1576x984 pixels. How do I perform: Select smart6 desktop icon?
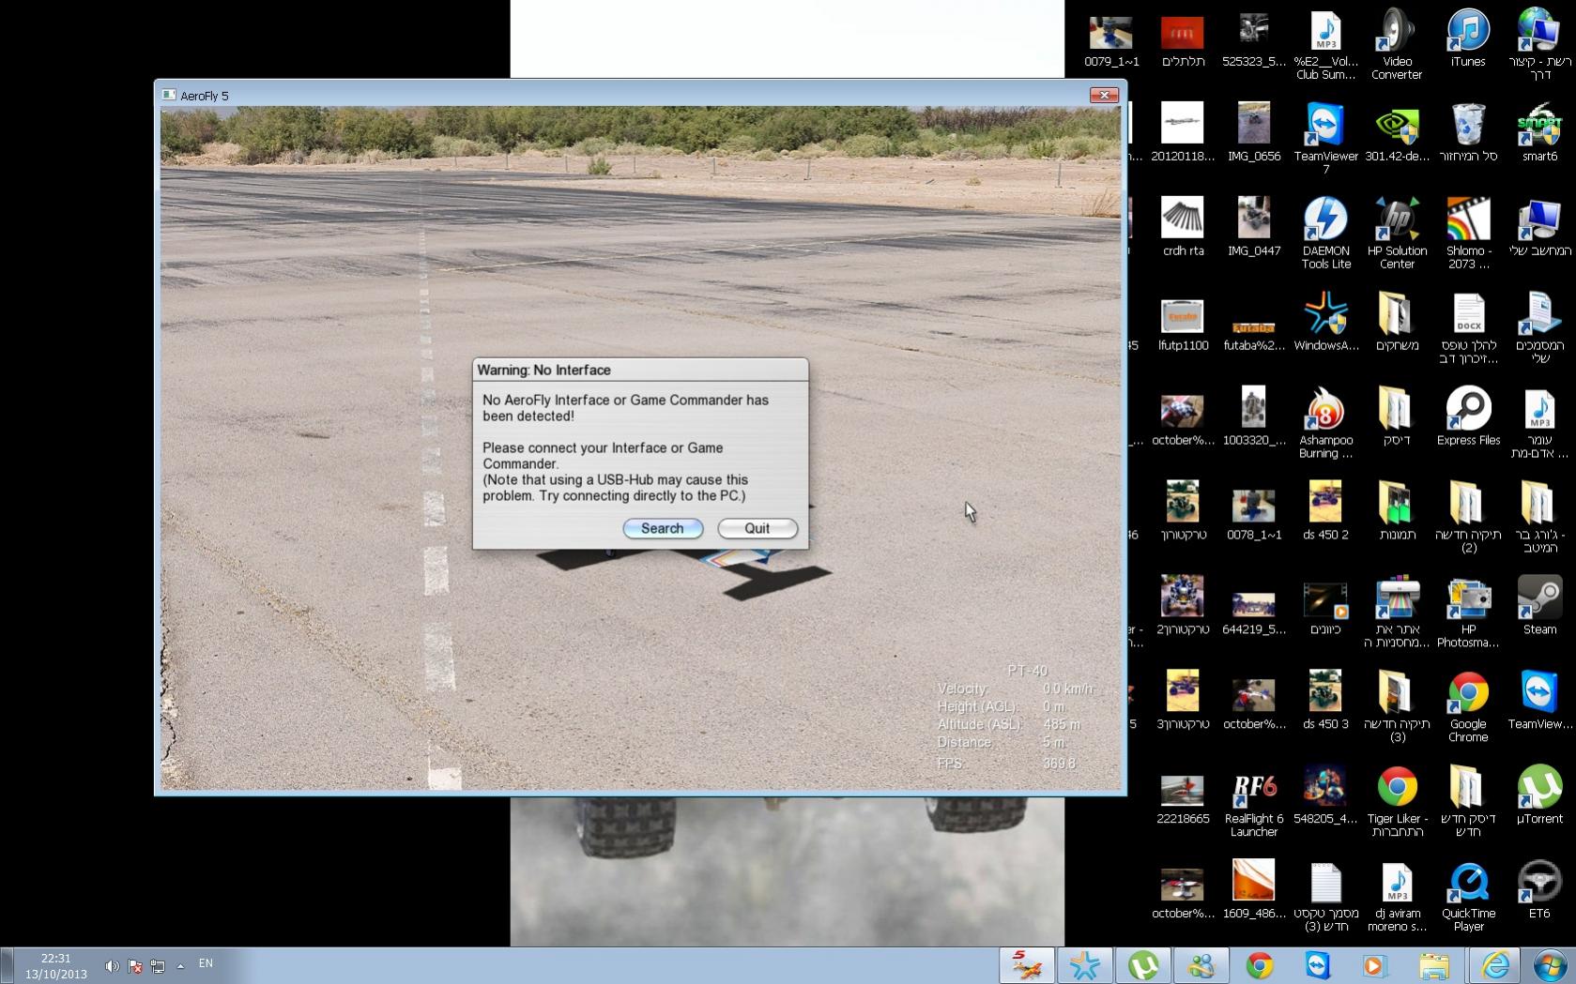point(1539,131)
